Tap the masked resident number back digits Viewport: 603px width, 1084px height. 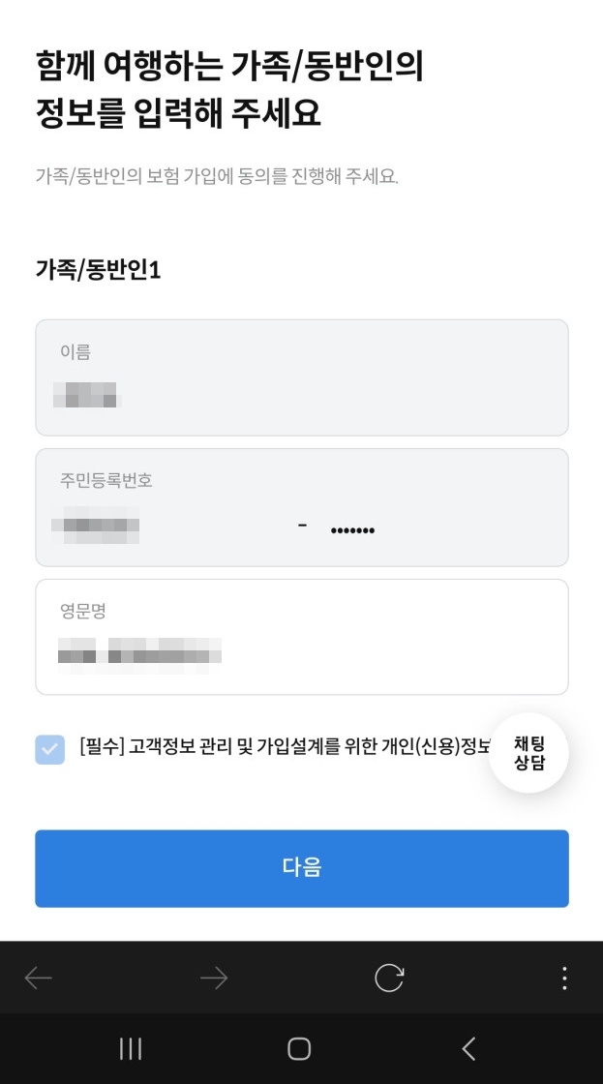pos(352,527)
